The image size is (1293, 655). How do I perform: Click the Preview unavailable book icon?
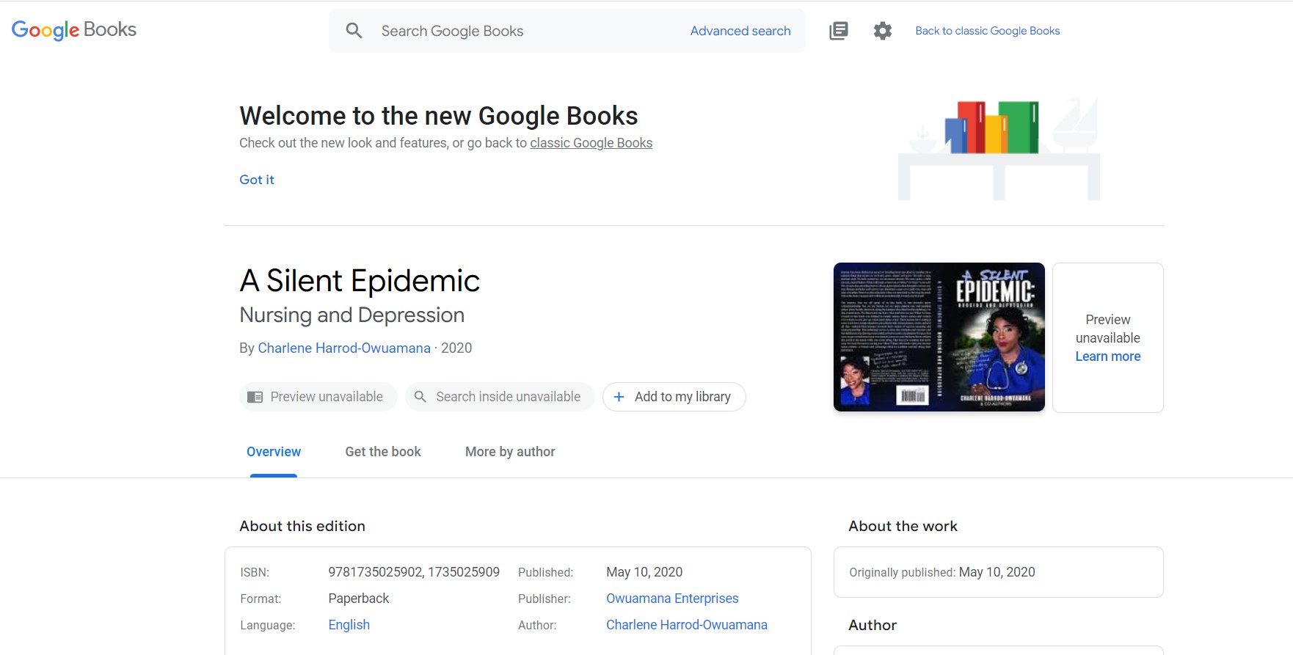255,397
